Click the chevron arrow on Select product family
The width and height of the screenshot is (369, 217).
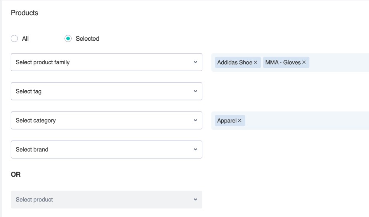click(195, 62)
